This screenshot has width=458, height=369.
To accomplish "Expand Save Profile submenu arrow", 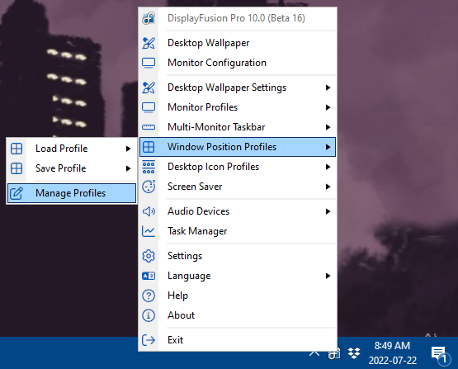I will (128, 168).
